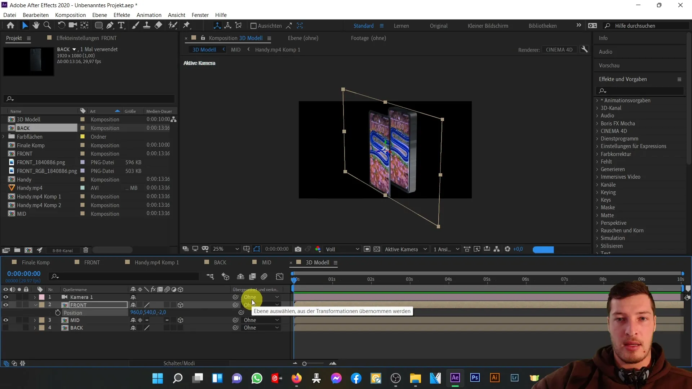Expand Farbflächen folder in Project
The width and height of the screenshot is (692, 389).
[4, 137]
